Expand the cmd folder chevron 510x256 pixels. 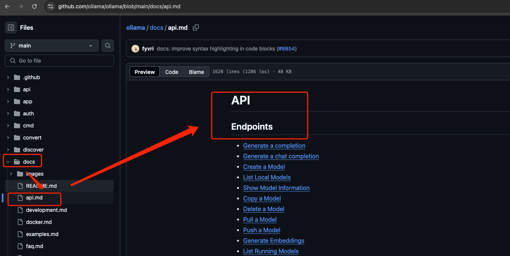point(8,126)
